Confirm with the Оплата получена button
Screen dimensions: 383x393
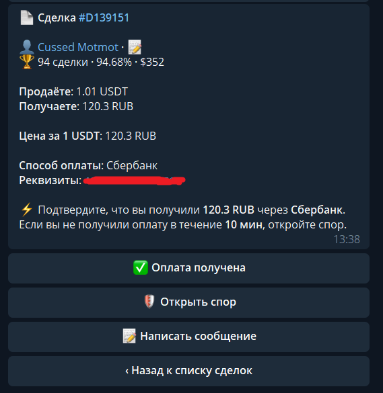189,269
